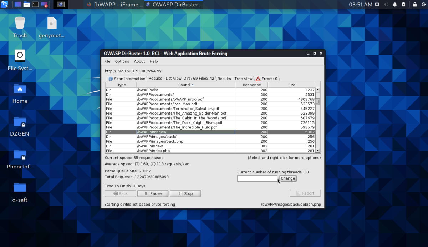Select the bWAPP_intro.pdf row
The width and height of the screenshot is (428, 247).
(210, 99)
